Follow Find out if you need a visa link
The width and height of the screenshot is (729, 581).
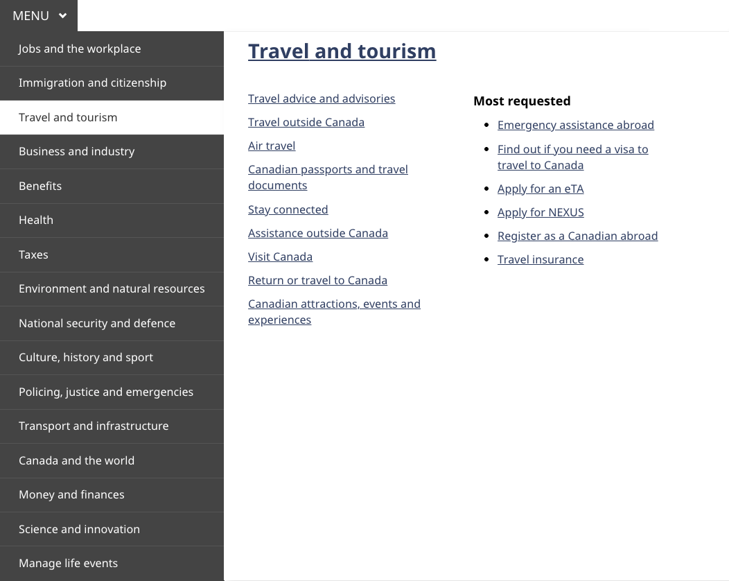click(573, 157)
